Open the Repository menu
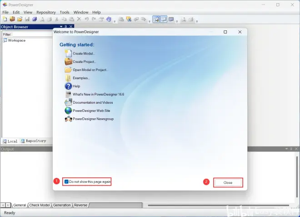 (46, 12)
